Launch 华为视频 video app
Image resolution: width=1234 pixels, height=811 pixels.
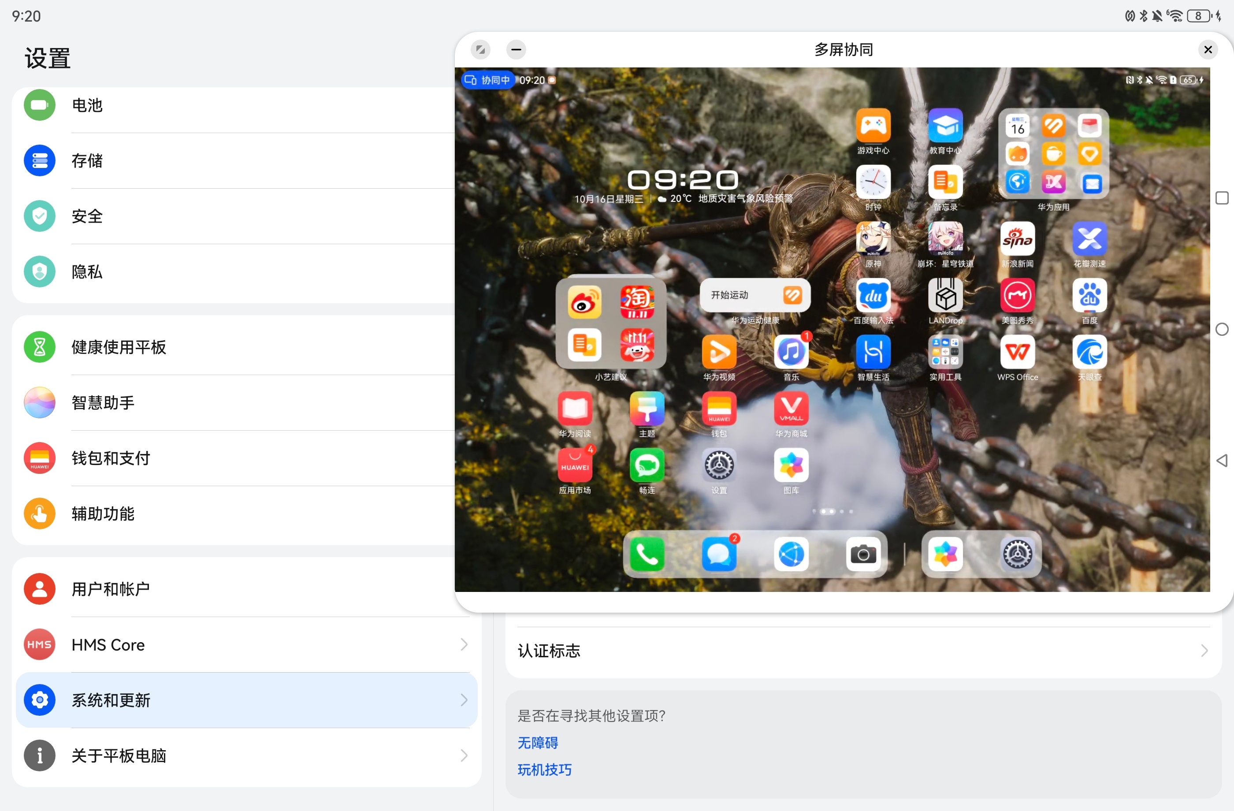(719, 352)
